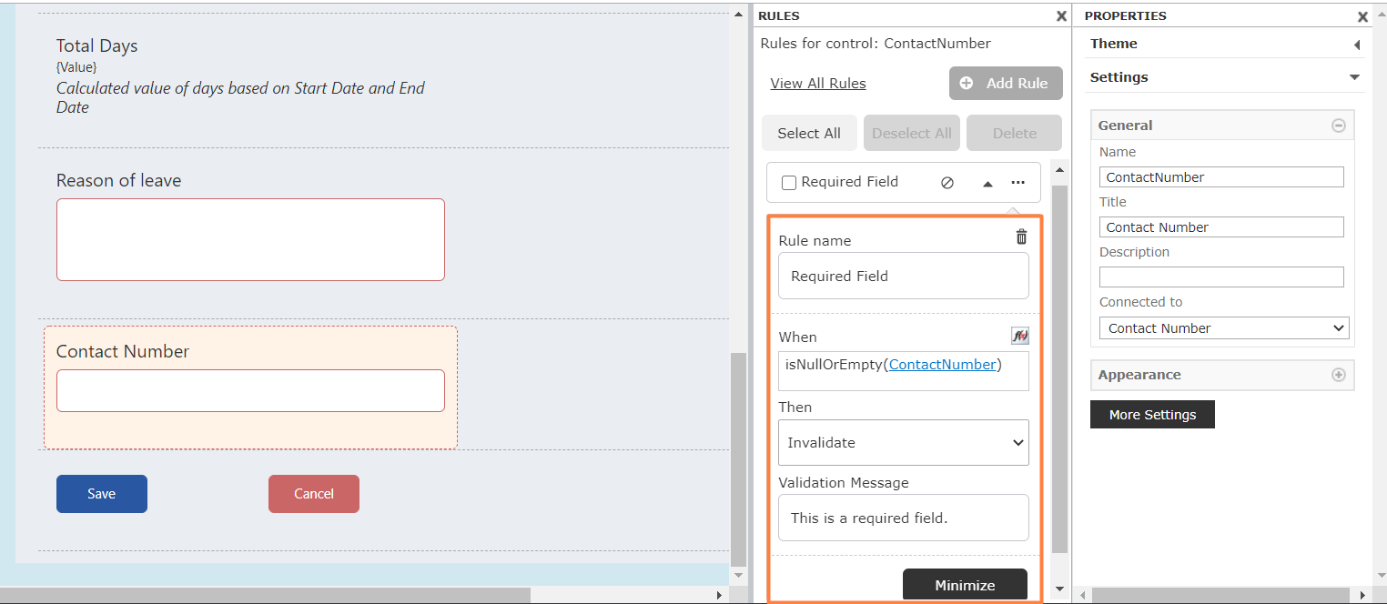Image resolution: width=1387 pixels, height=604 pixels.
Task: Click the Delete rules button
Action: pos(1015,133)
